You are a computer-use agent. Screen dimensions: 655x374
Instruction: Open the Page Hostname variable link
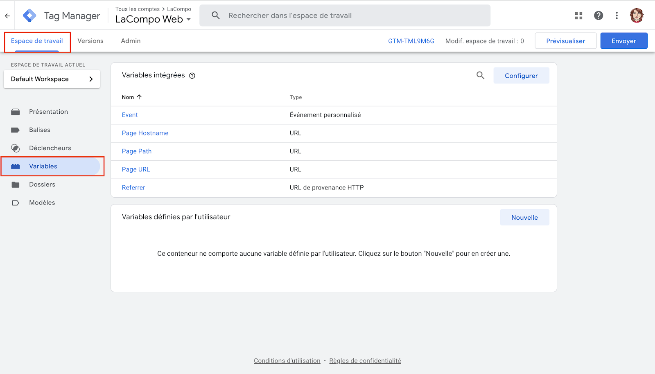click(145, 133)
